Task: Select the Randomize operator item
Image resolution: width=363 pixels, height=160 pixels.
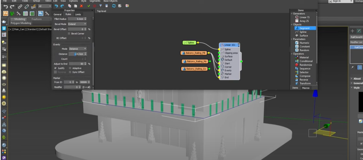Action: pos(305,65)
